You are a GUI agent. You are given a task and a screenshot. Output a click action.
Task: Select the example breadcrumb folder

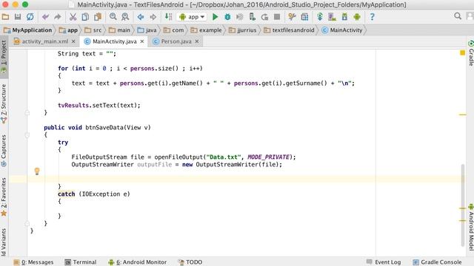tap(206, 30)
